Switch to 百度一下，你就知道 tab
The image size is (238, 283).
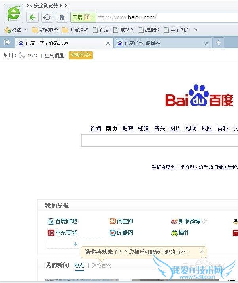(x=64, y=43)
